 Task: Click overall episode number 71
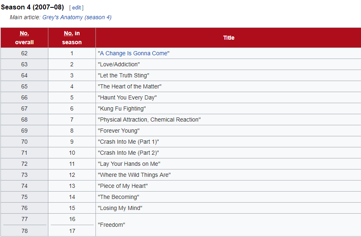coord(25,153)
